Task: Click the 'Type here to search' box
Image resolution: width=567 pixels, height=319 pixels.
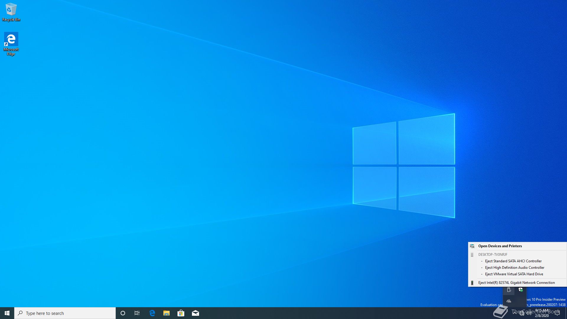Action: tap(65, 313)
